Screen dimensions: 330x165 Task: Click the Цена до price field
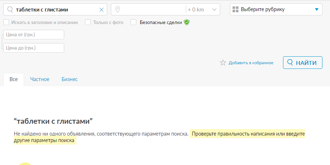pyautogui.click(x=34, y=48)
